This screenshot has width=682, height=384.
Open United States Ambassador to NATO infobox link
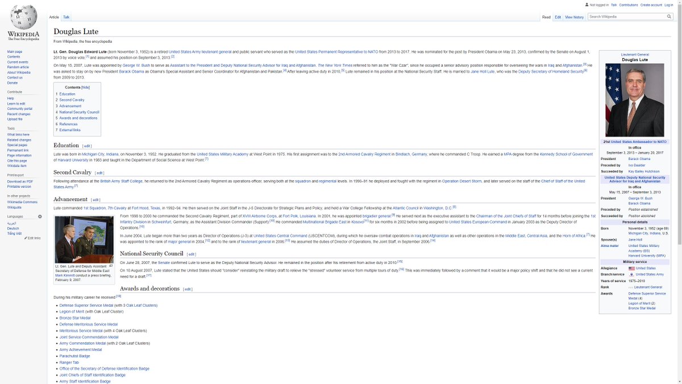point(639,142)
